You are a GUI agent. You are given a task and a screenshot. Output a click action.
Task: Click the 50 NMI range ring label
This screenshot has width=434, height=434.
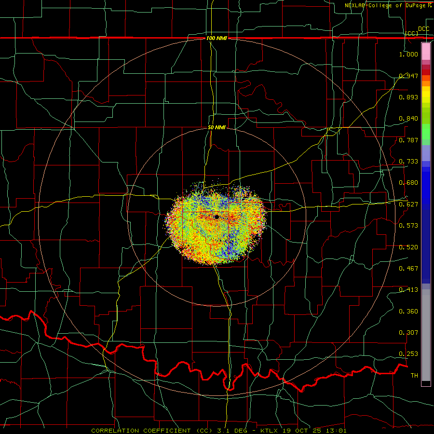pyautogui.click(x=217, y=127)
